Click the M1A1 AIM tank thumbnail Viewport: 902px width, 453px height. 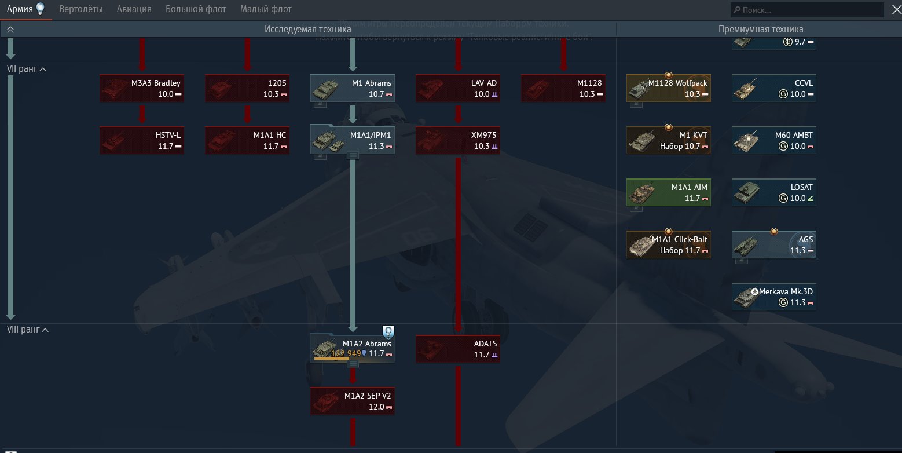pos(641,193)
